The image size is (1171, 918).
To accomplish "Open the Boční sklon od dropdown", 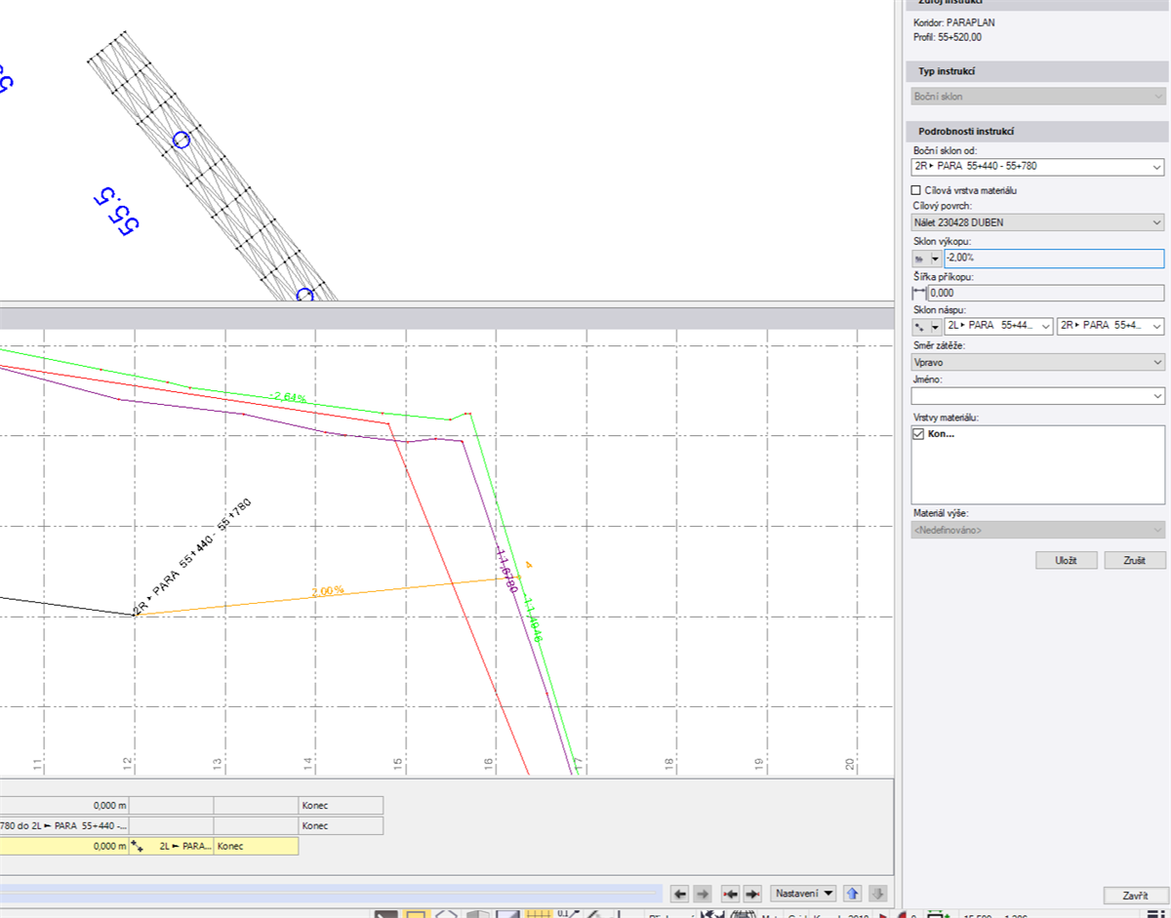I will (x=1156, y=167).
